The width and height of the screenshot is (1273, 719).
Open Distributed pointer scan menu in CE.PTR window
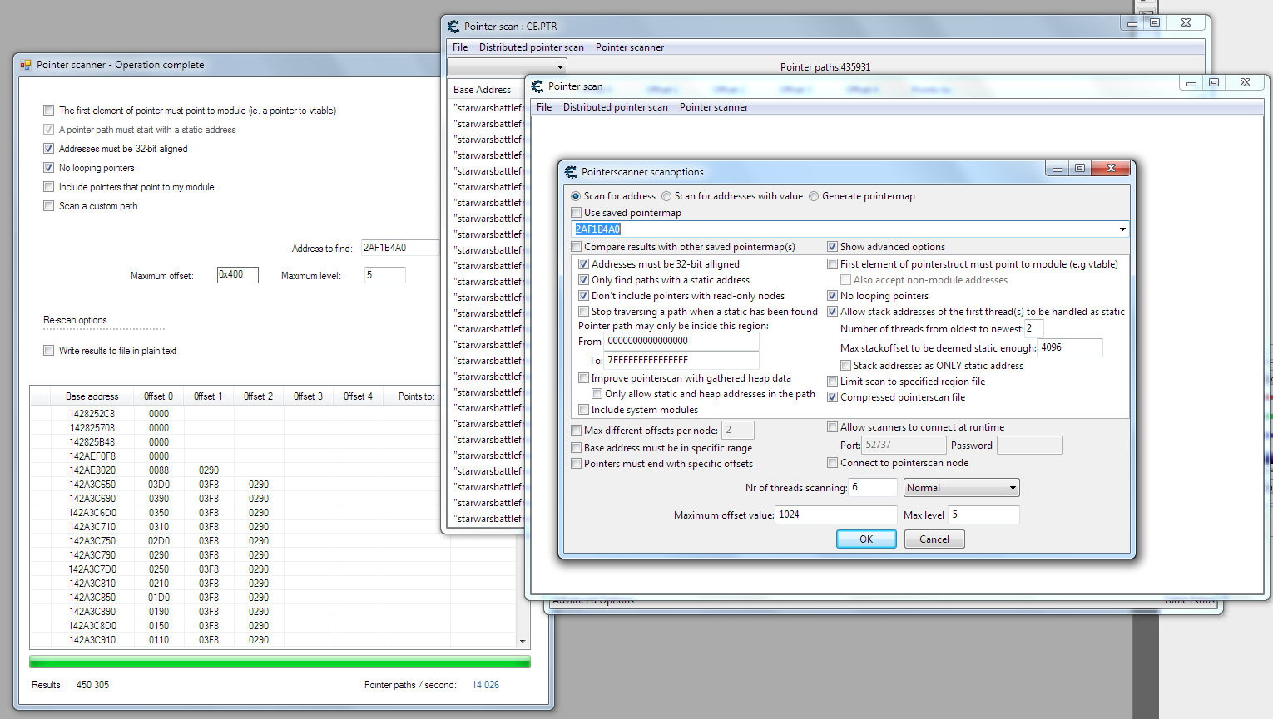point(531,47)
